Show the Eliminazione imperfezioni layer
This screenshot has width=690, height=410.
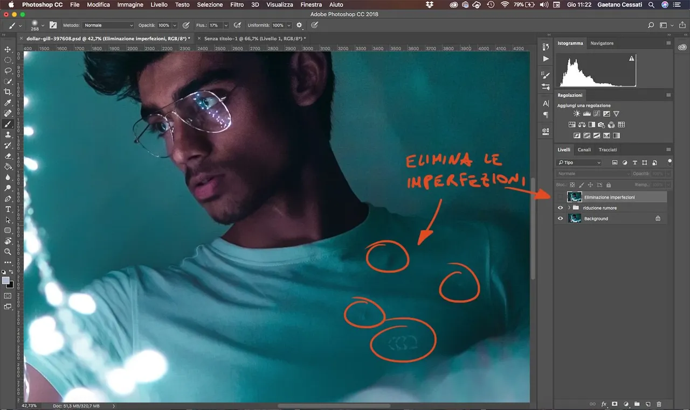(560, 197)
